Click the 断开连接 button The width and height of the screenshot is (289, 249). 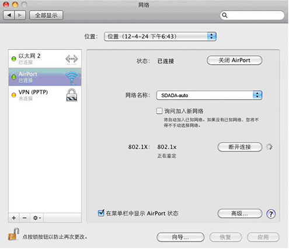(x=240, y=147)
